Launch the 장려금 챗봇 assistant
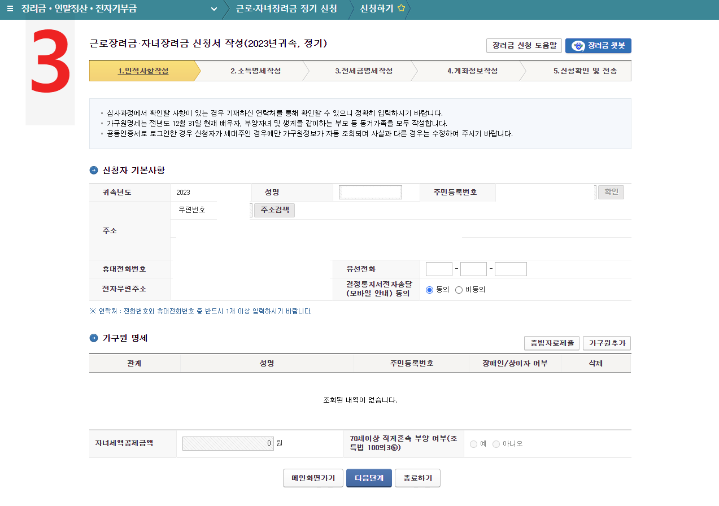Viewport: 719px width, 506px height. [x=599, y=46]
